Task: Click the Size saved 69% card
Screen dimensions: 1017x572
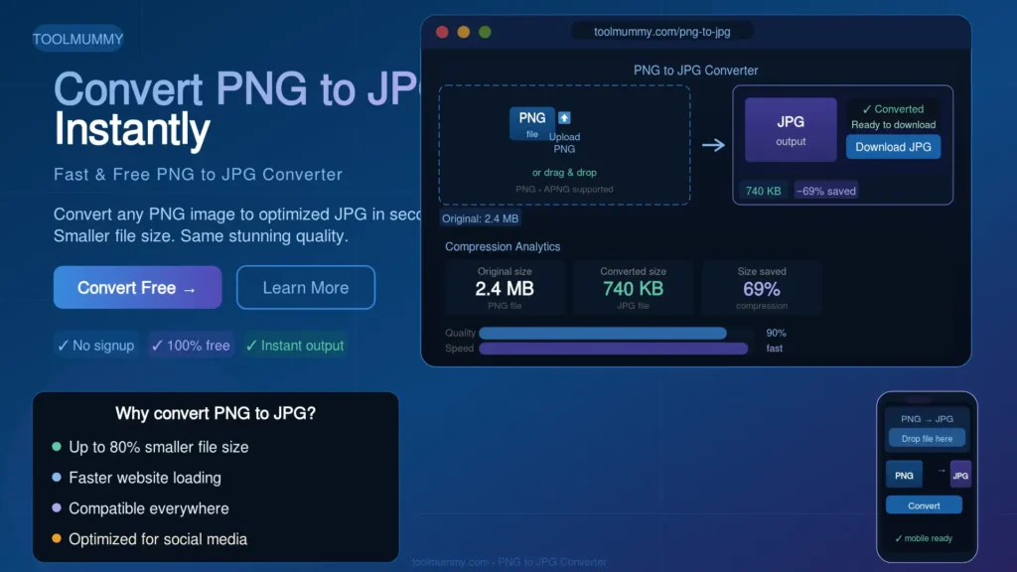Action: [x=762, y=288]
